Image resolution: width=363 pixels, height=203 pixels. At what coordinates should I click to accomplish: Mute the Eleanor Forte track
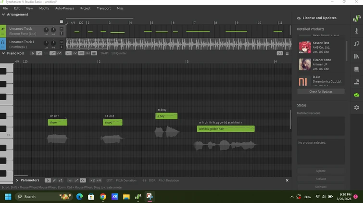(x=62, y=28)
